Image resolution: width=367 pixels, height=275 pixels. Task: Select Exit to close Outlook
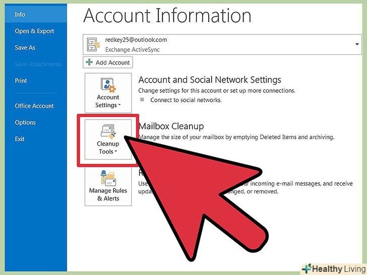(x=20, y=139)
